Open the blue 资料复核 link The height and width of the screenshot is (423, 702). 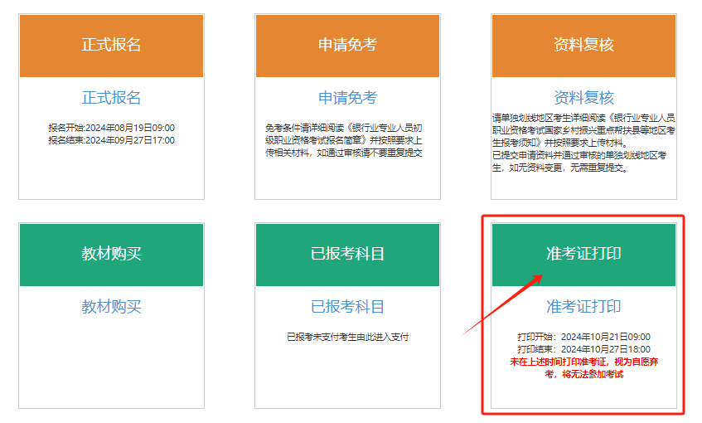[x=583, y=98]
